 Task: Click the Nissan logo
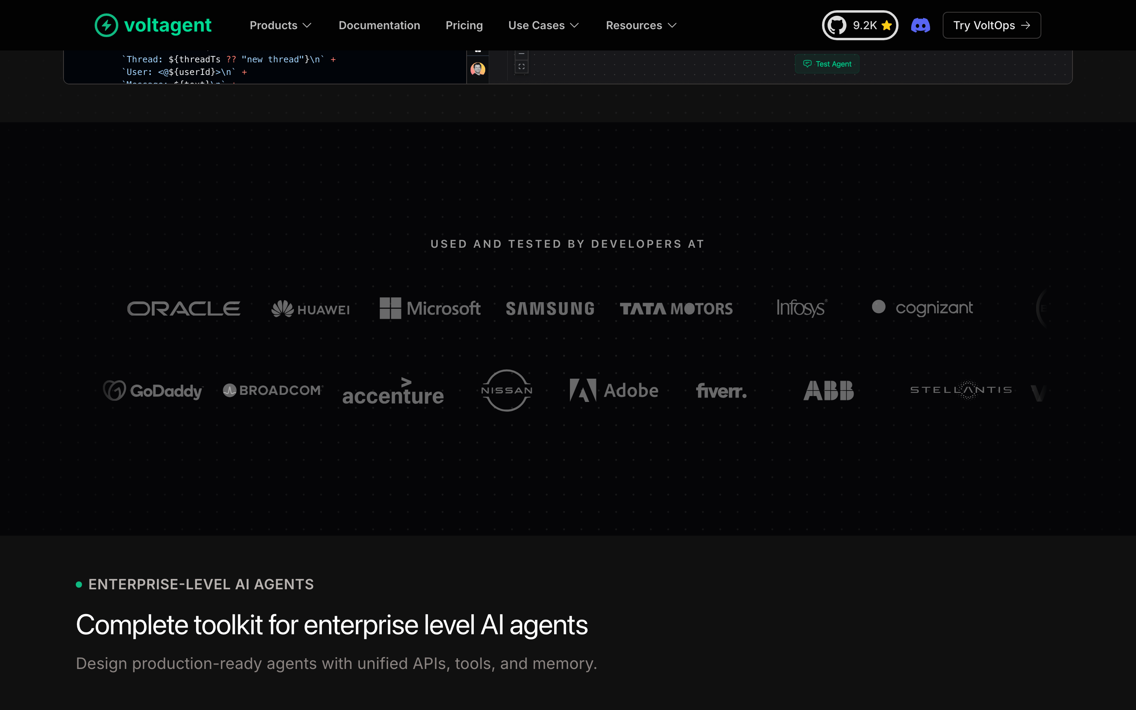(x=506, y=390)
